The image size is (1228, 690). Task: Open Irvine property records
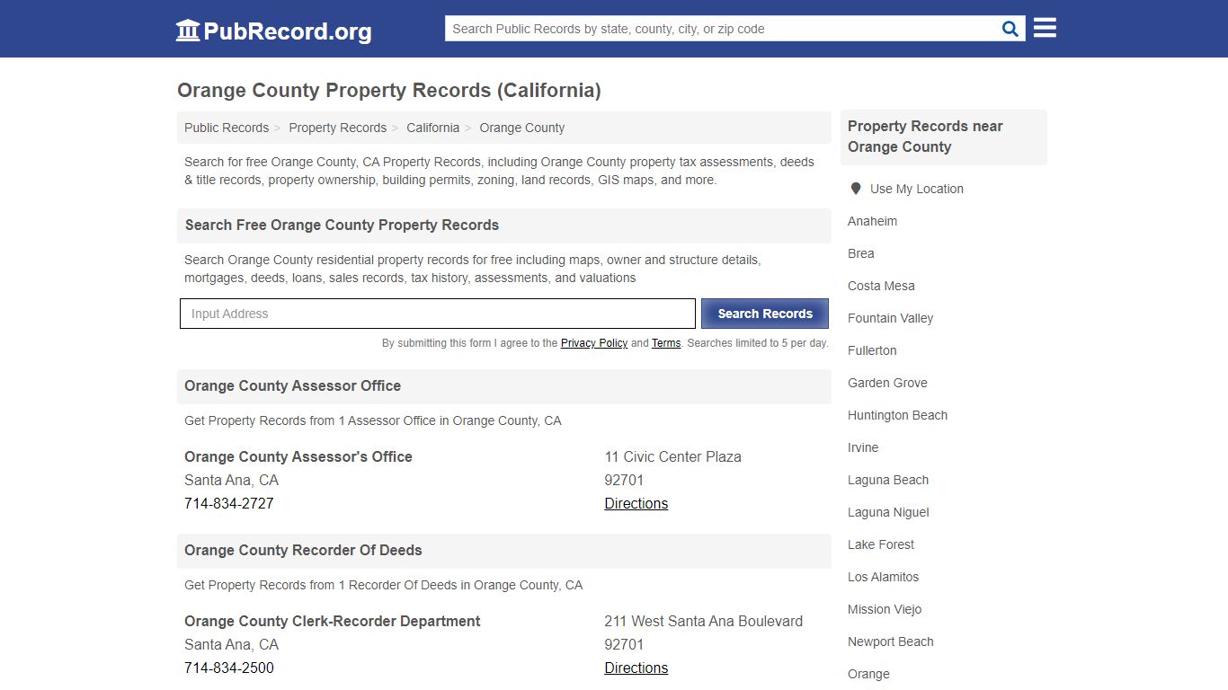(863, 447)
